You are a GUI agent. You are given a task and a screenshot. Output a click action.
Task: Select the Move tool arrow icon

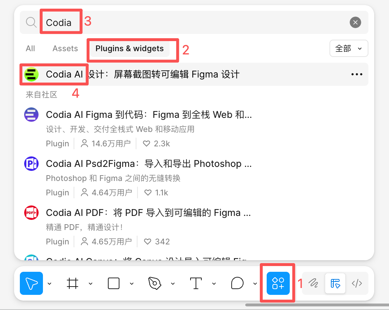pyautogui.click(x=31, y=283)
